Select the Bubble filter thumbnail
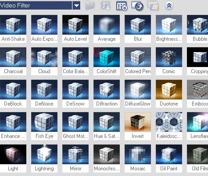This screenshot has width=208, height=176. click(197, 25)
